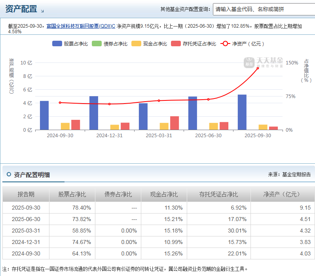The image size is (315, 276).
Task: Select the 资产配置明细 tab heading
Action: pos(32,175)
